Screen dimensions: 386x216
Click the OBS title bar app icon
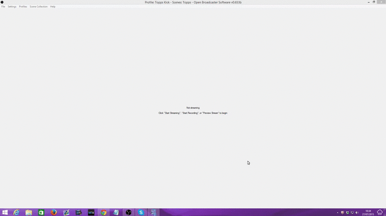2,2
